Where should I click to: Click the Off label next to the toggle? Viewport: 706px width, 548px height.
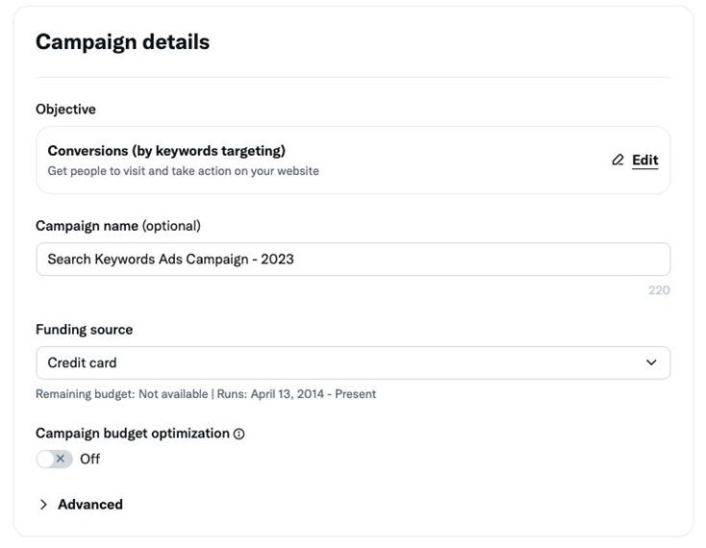pos(89,459)
